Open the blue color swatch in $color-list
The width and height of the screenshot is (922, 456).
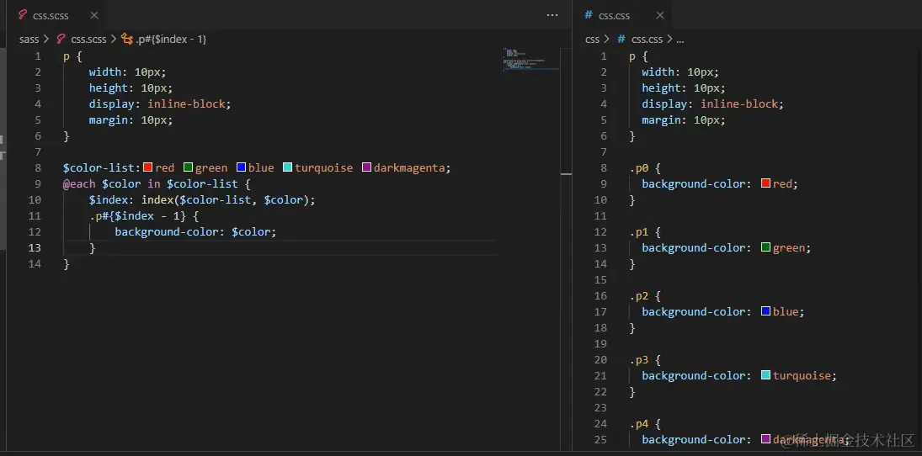[241, 167]
